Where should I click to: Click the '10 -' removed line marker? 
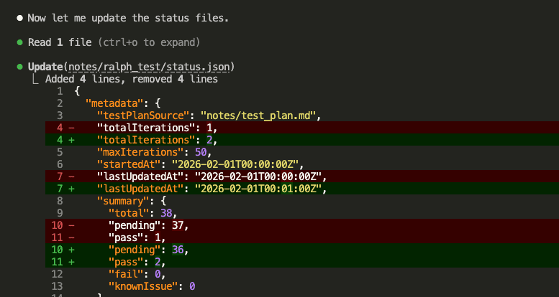point(63,225)
